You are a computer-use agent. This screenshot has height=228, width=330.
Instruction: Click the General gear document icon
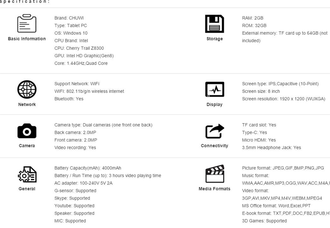click(x=27, y=174)
